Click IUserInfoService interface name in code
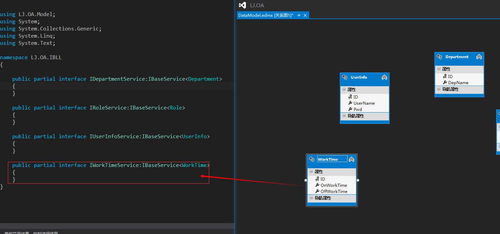This screenshot has width=500, height=234. [115, 136]
